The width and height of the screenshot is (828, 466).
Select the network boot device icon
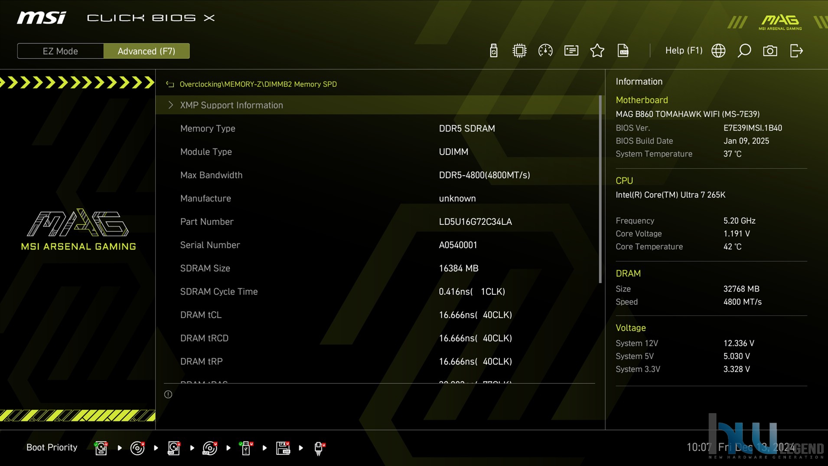coord(319,448)
